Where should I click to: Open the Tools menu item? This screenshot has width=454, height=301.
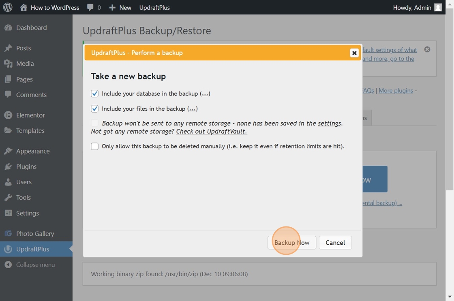pyautogui.click(x=36, y=198)
